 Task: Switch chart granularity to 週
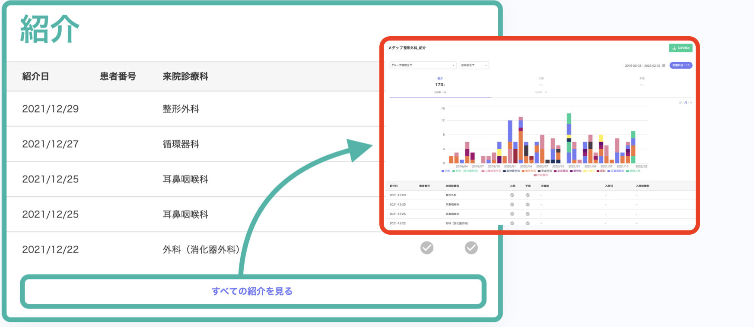point(680,103)
